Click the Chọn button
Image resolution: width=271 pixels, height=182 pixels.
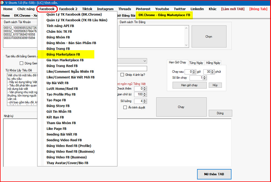point(209,36)
